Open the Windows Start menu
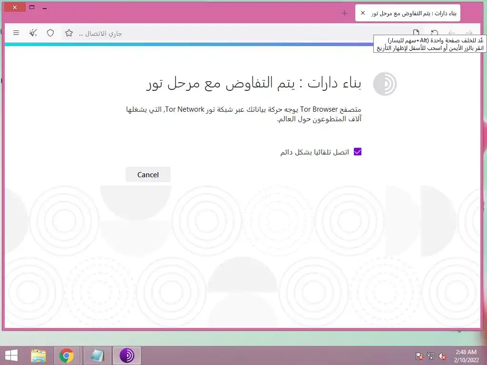Viewport: 487px width, 365px height. point(11,355)
